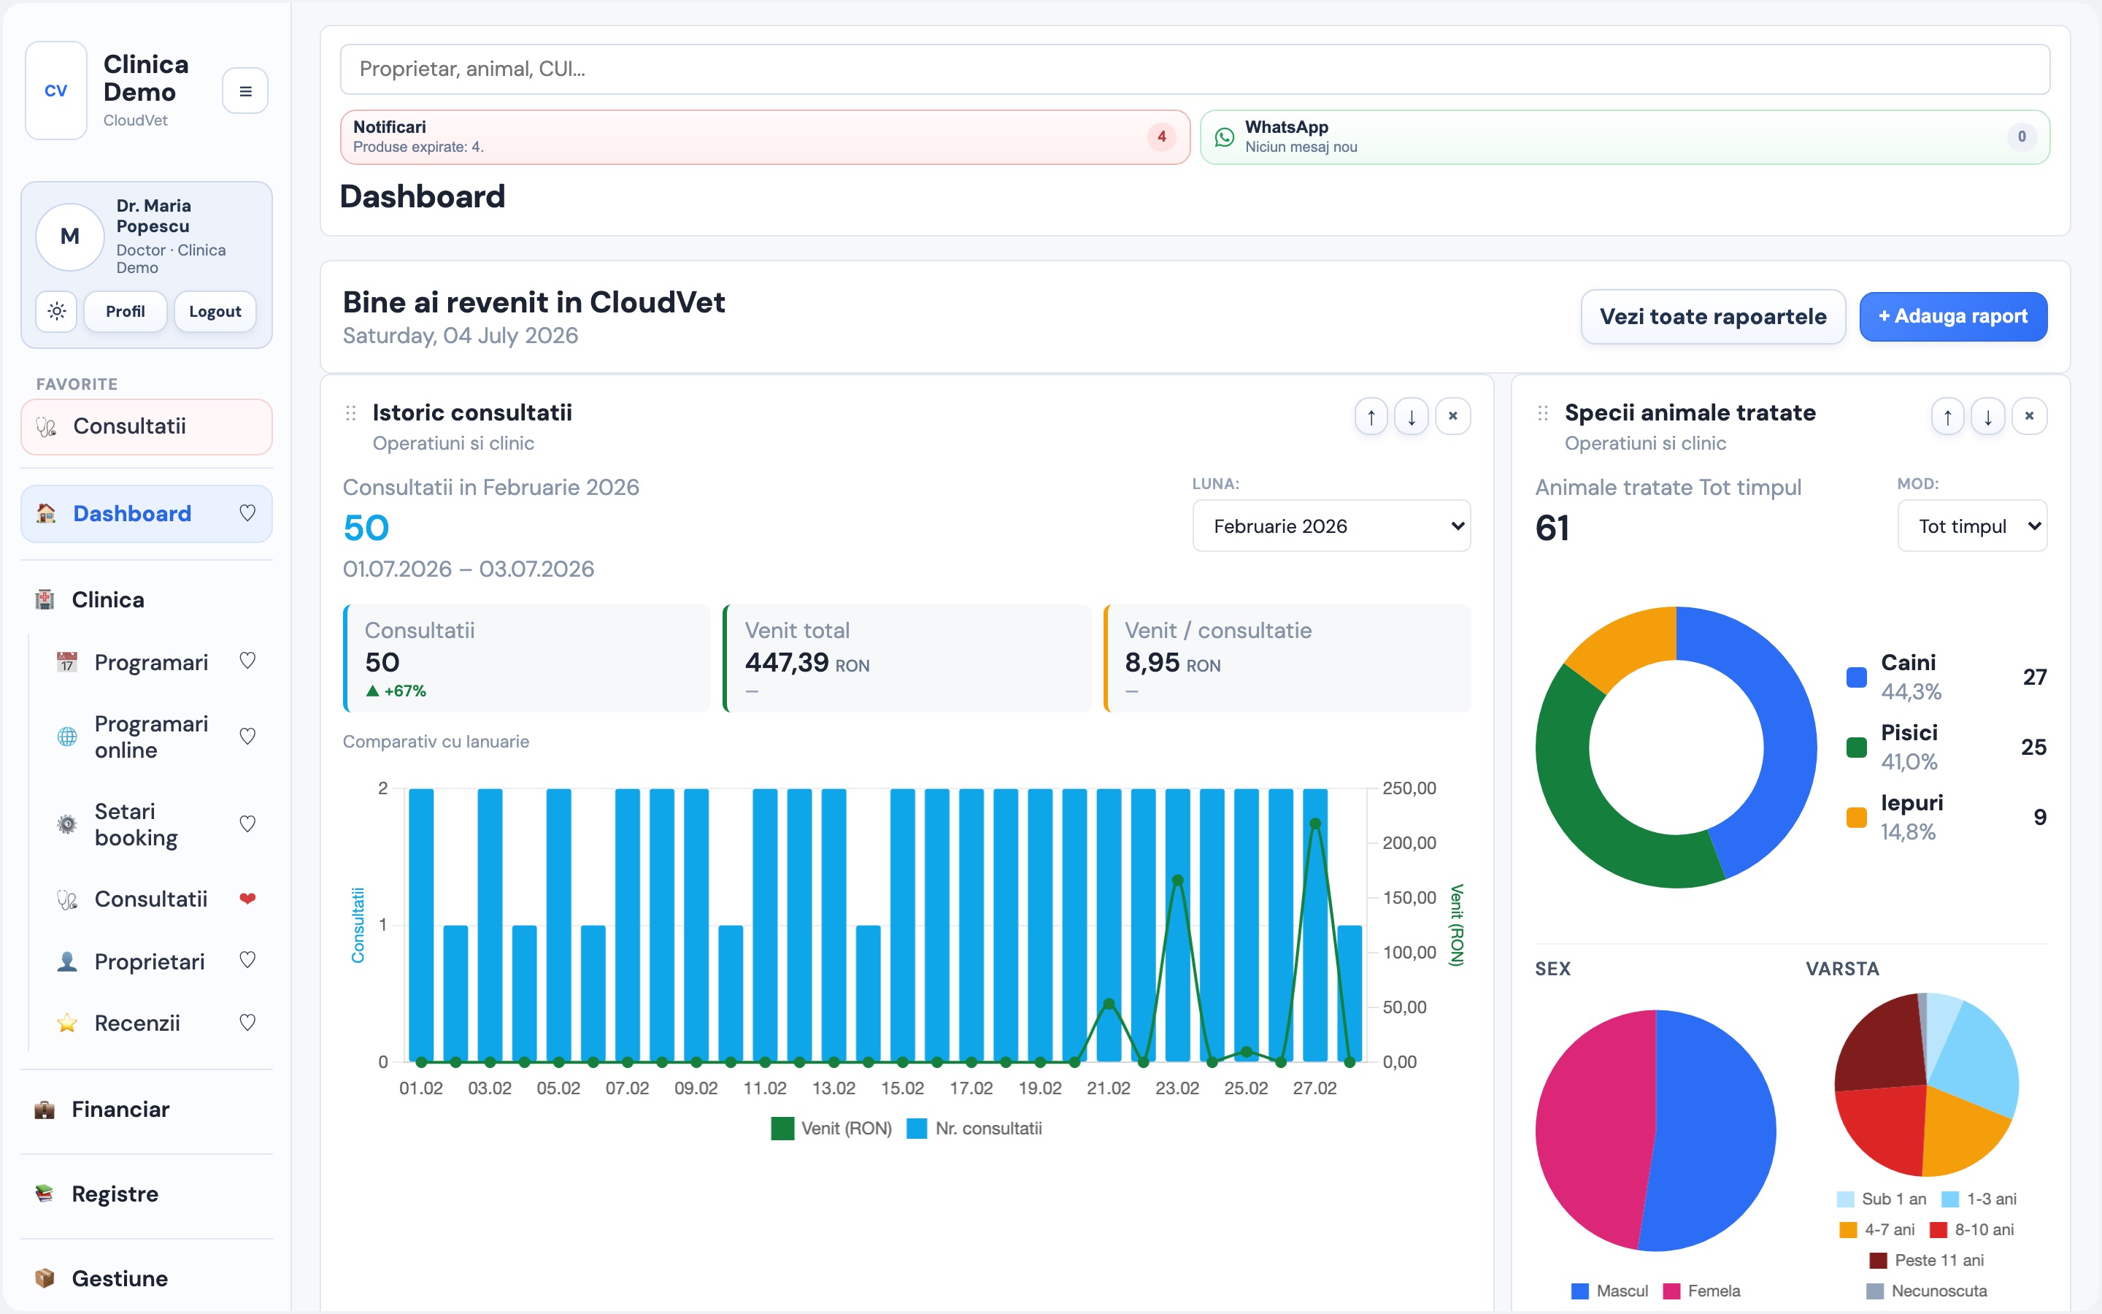Favorite Programari with its heart
Screen dimensions: 2102x1314
coord(247,661)
